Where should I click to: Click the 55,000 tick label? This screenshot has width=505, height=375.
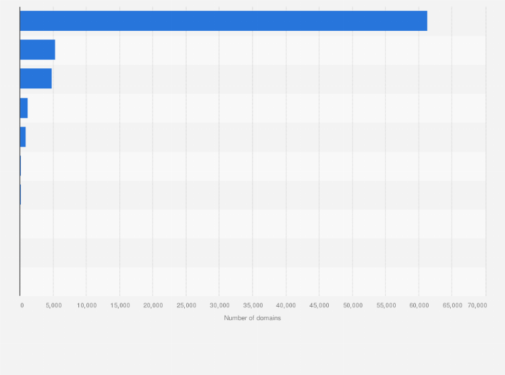click(386, 305)
